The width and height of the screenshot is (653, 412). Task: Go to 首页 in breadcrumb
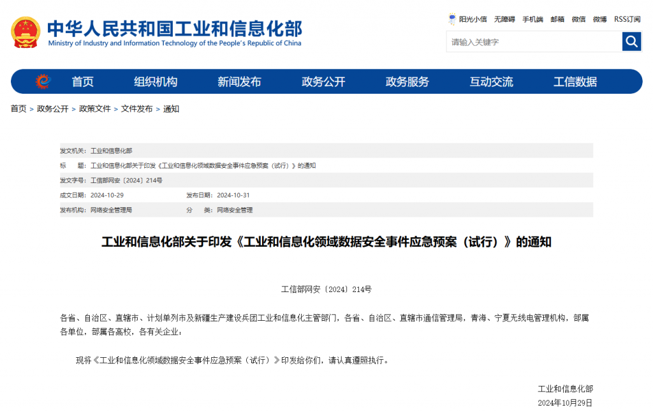18,108
